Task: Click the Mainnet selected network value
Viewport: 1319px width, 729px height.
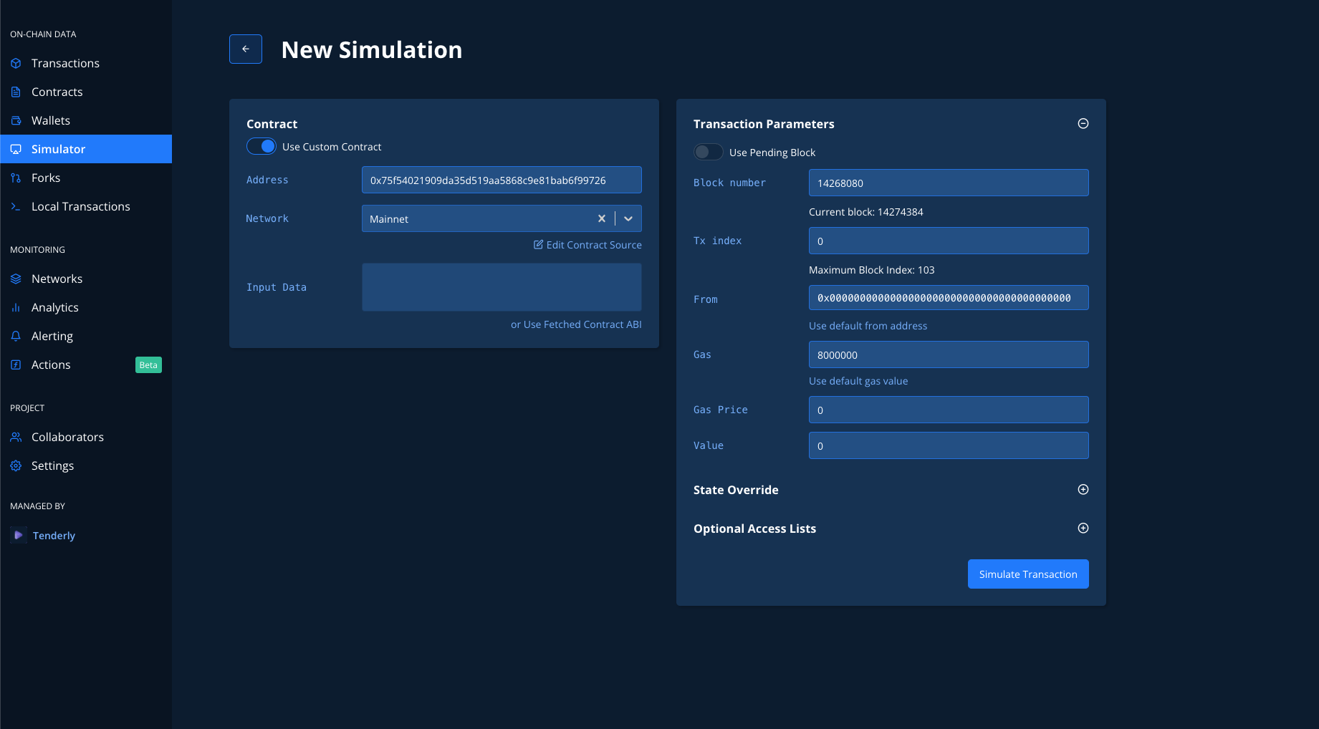Action: point(389,219)
